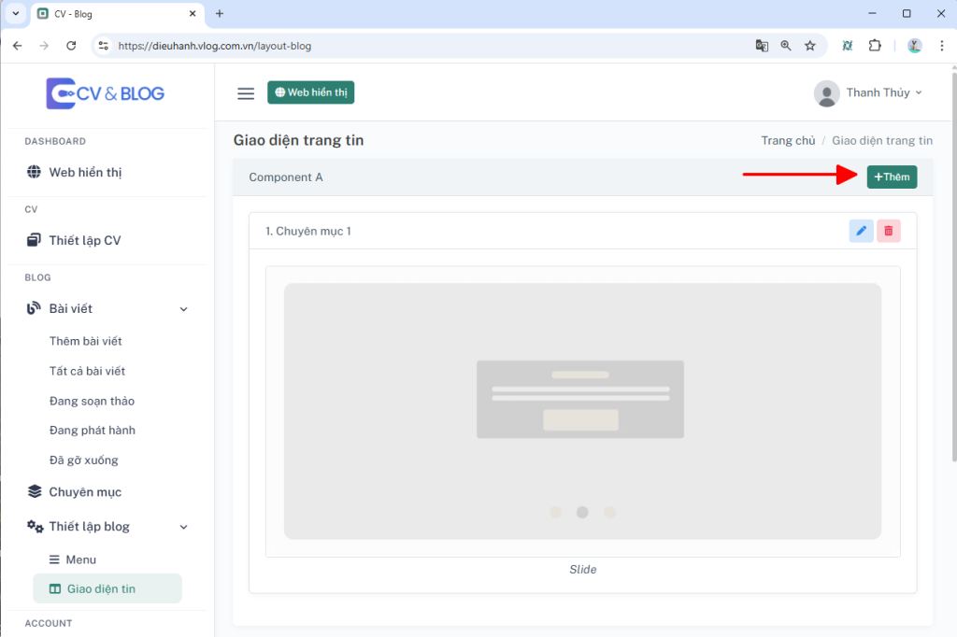Viewport: 957px width, 637px height.
Task: Open Web hiển thị in the sidebar
Action: pos(85,172)
